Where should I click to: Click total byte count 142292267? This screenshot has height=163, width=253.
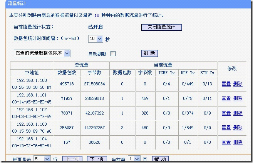(94, 128)
